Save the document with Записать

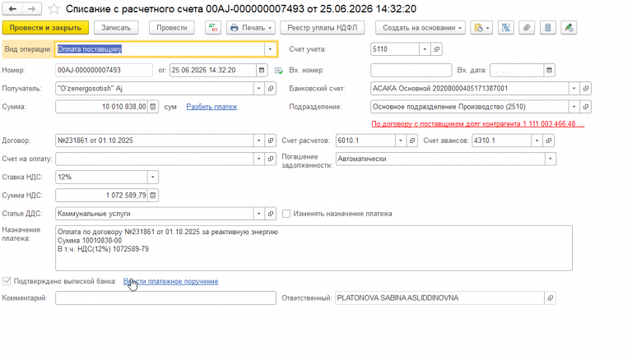click(116, 28)
